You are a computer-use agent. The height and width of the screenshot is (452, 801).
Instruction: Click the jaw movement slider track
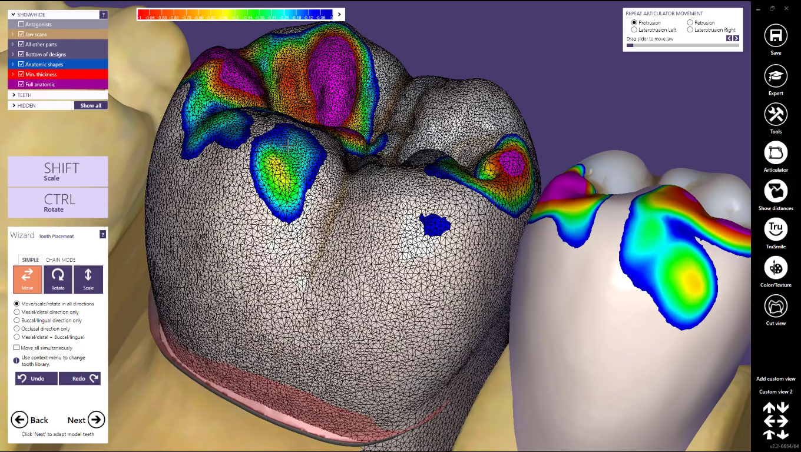(683, 45)
